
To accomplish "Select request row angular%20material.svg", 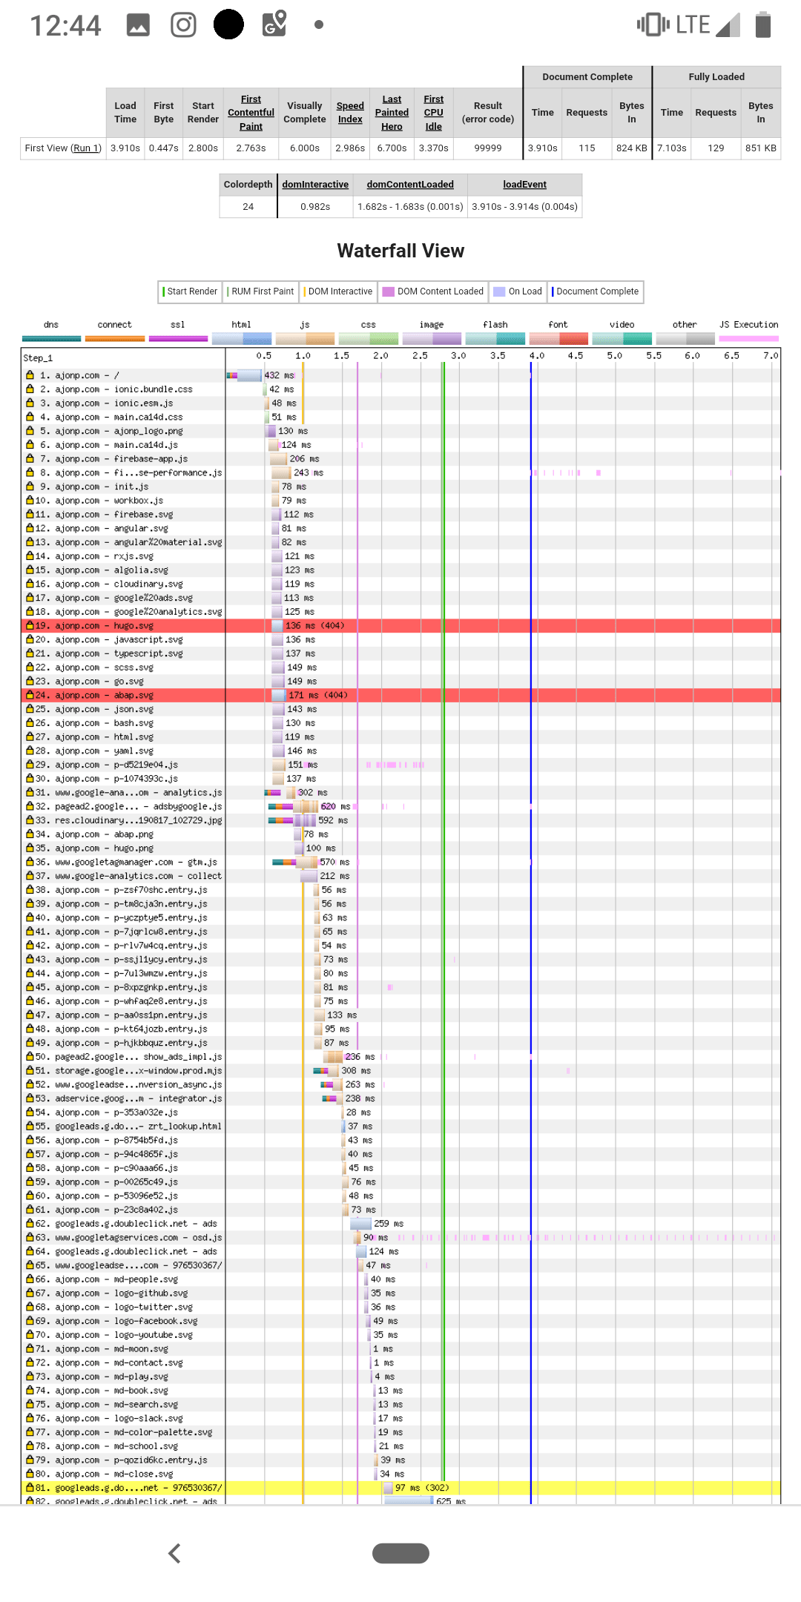I will 401,542.
